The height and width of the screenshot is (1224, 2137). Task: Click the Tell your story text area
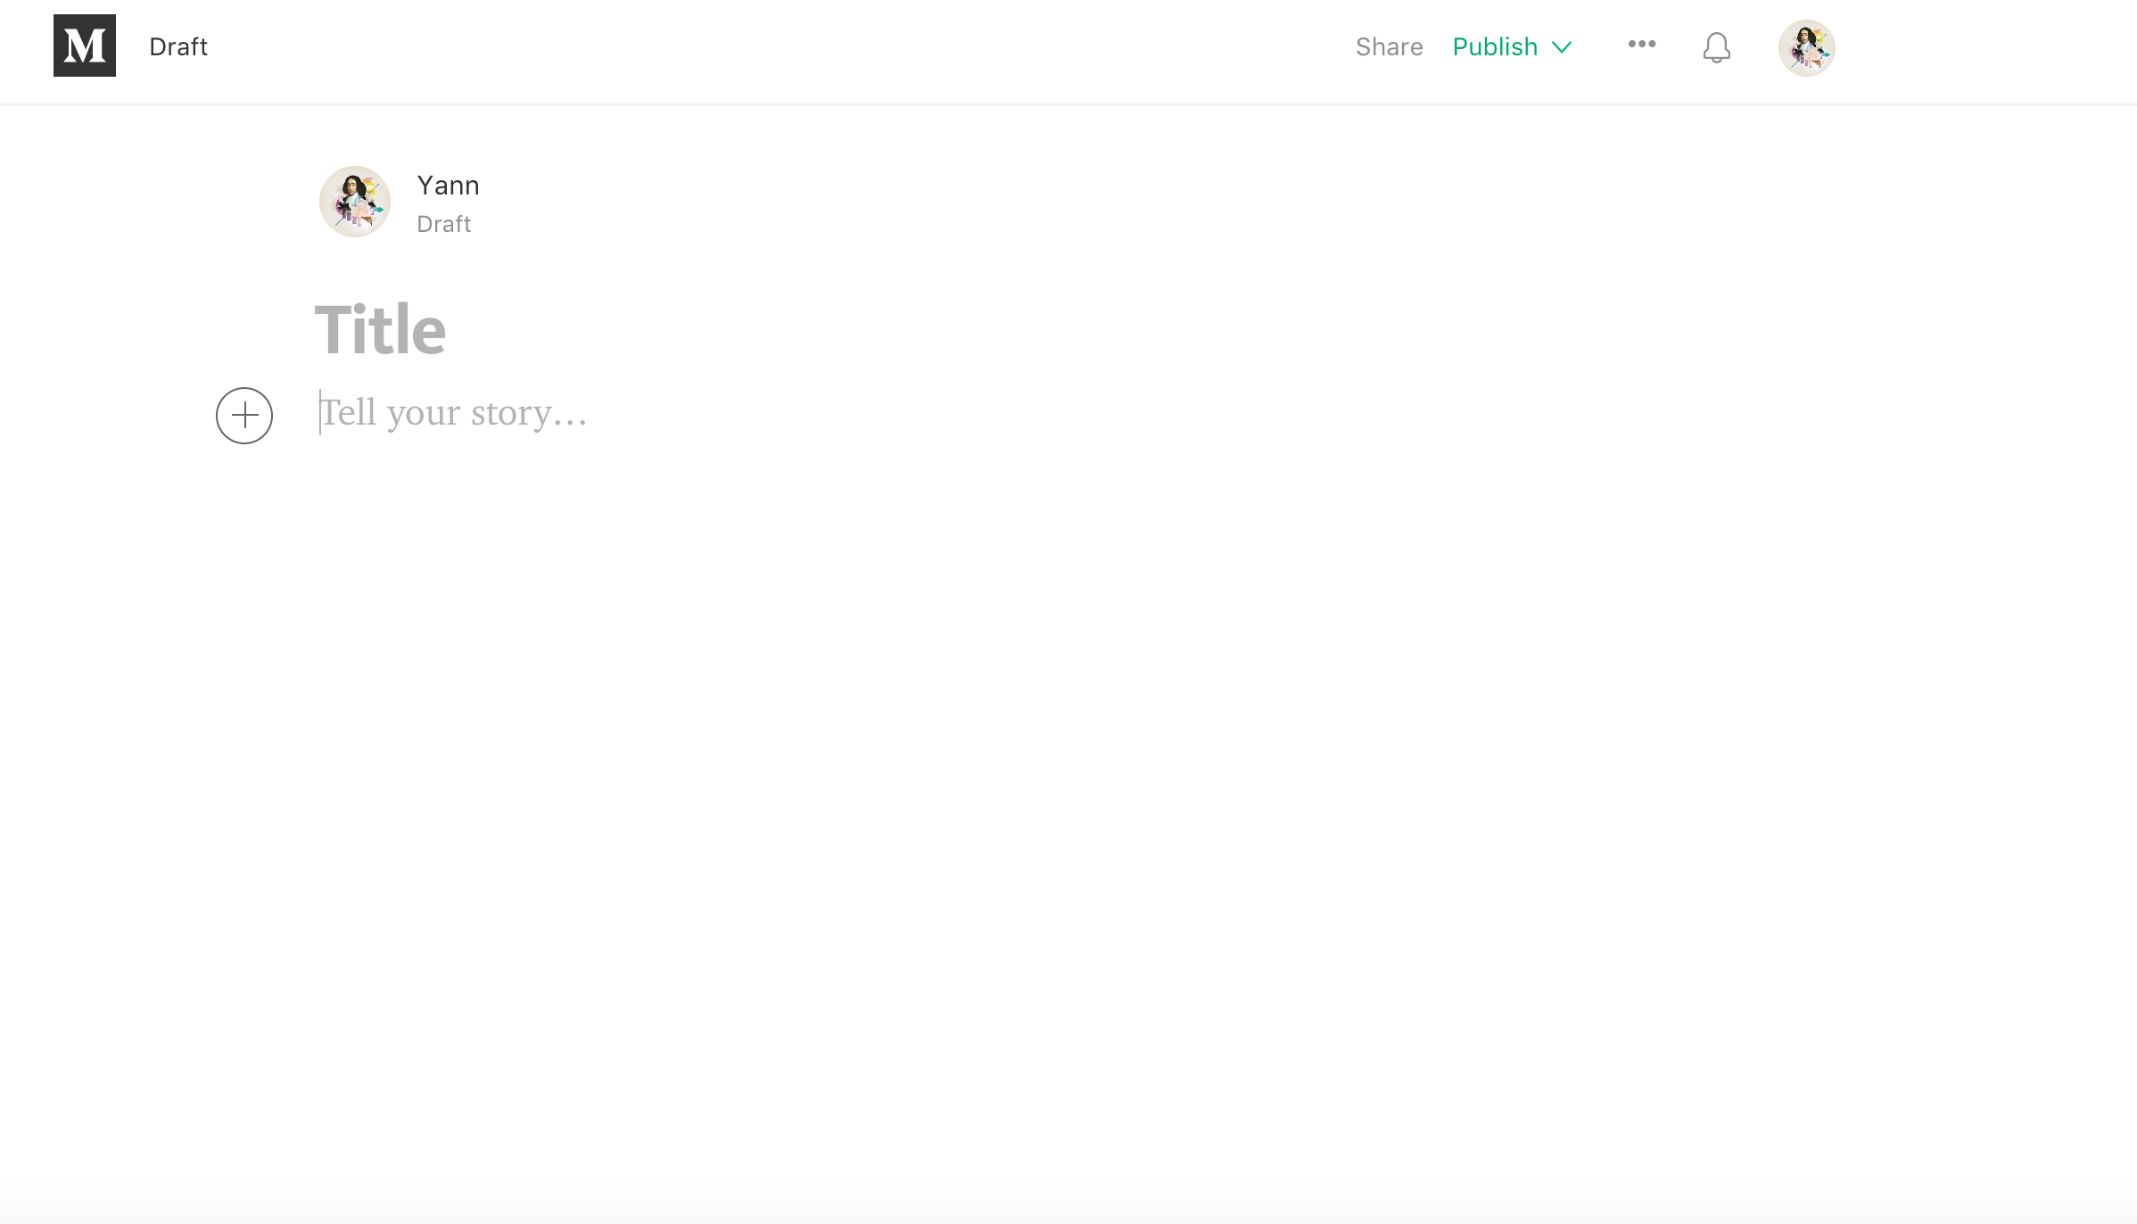coord(453,412)
